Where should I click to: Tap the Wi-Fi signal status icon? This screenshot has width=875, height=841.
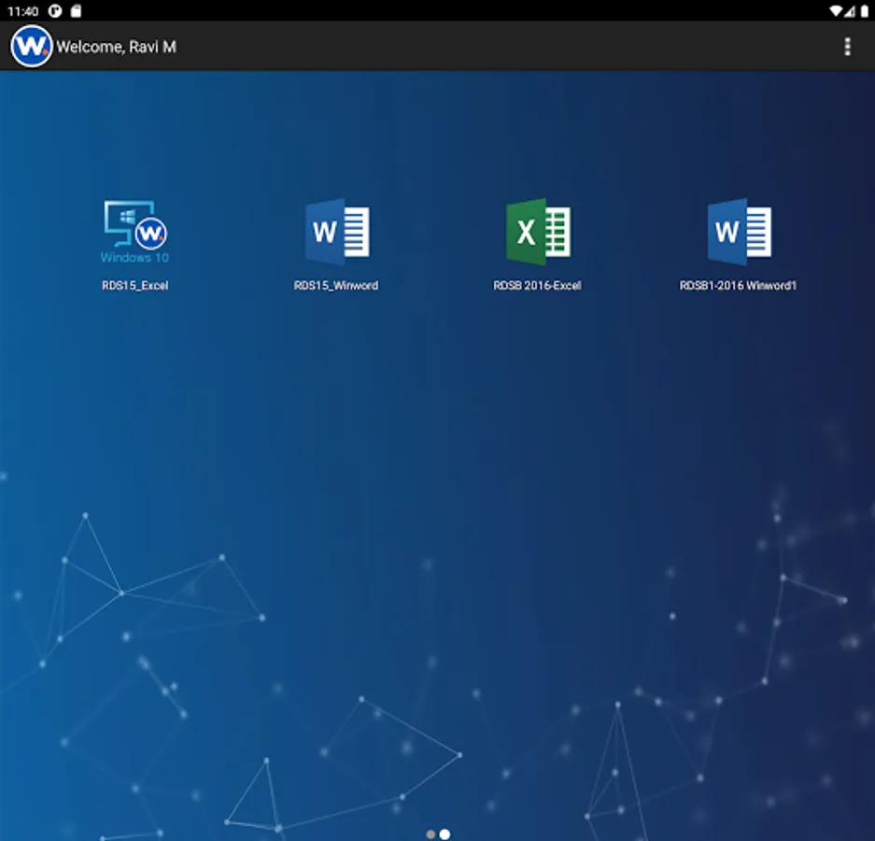tap(836, 11)
